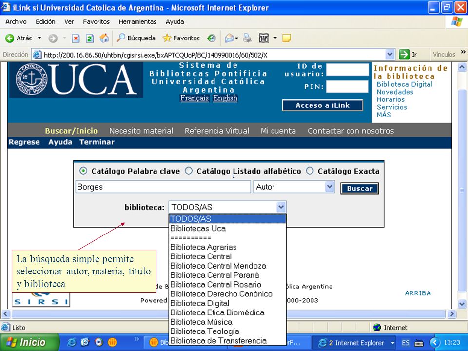
Task: Go to Necesito material tab
Action: click(141, 131)
